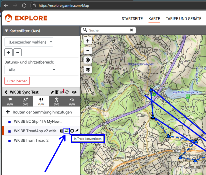Go back with browser back arrow
This screenshot has width=206, height=175.
6,5
